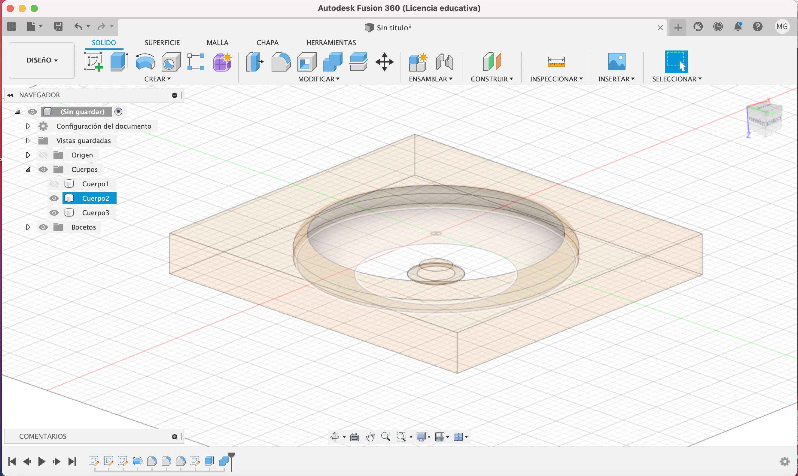Select the Fillet tool icon
This screenshot has height=476, width=798.
point(281,62)
